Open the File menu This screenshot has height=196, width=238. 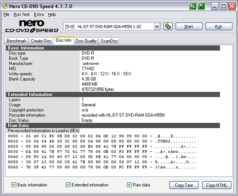pyautogui.click(x=6, y=15)
